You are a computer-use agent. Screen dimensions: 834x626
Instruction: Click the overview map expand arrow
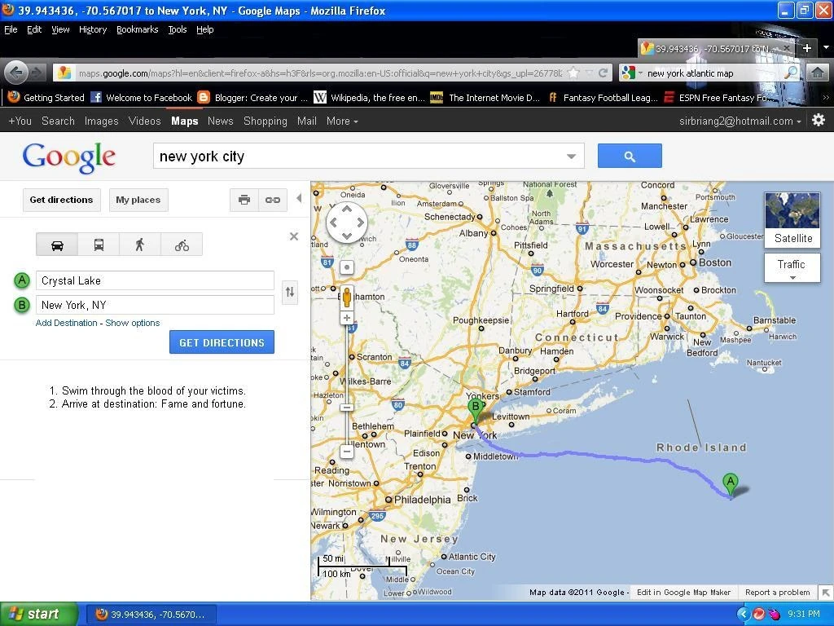pyautogui.click(x=825, y=592)
